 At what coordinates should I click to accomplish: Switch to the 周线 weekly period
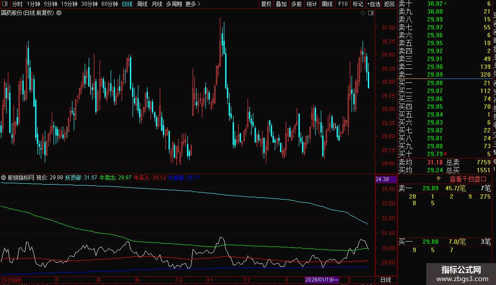click(x=142, y=4)
